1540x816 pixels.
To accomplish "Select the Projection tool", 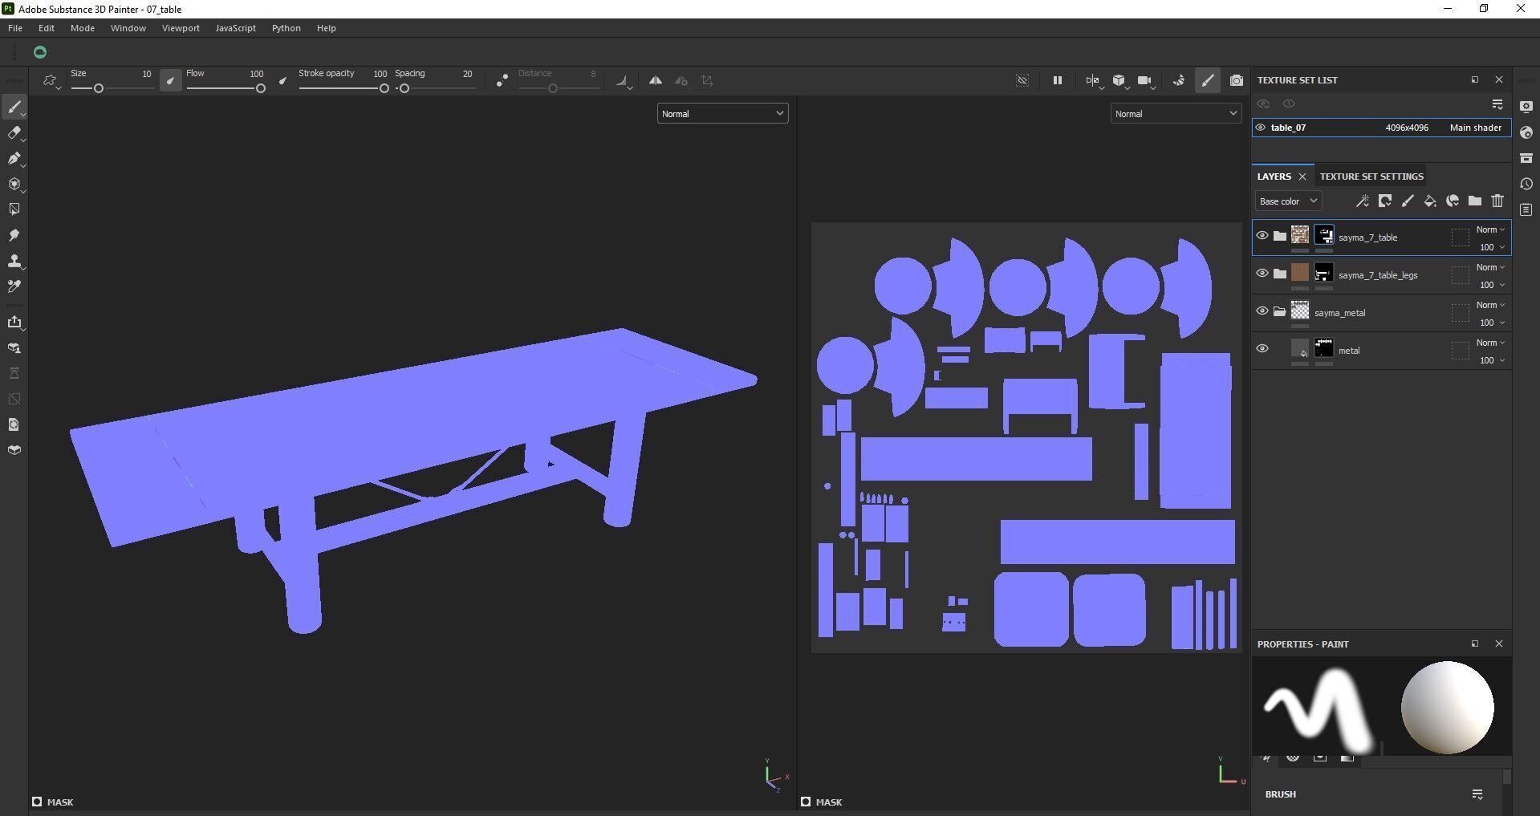I will (x=14, y=159).
